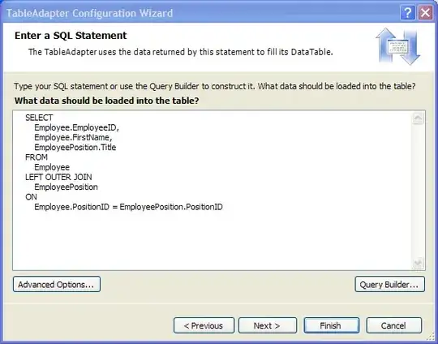This screenshot has width=438, height=344.
Task: Click the SELECT keyword line
Action: pyautogui.click(x=39, y=118)
